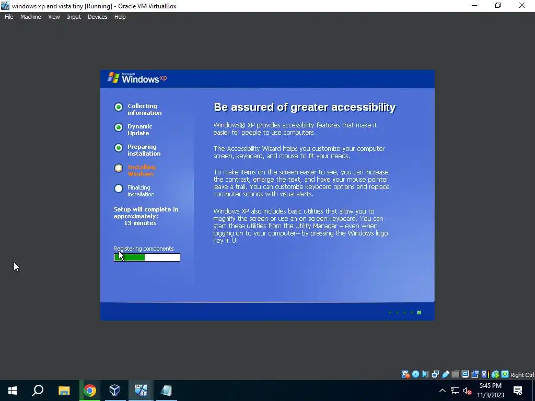
Task: Click the CPU virtualization status icon
Action: [485, 374]
